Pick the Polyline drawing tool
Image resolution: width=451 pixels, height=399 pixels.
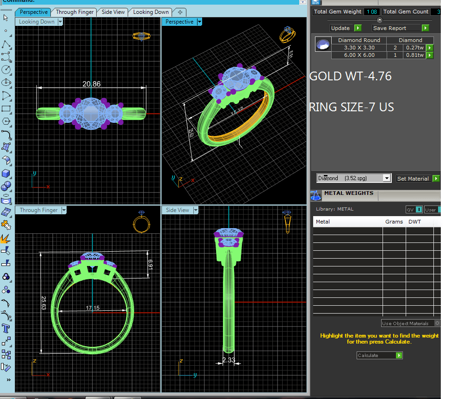(x=6, y=44)
